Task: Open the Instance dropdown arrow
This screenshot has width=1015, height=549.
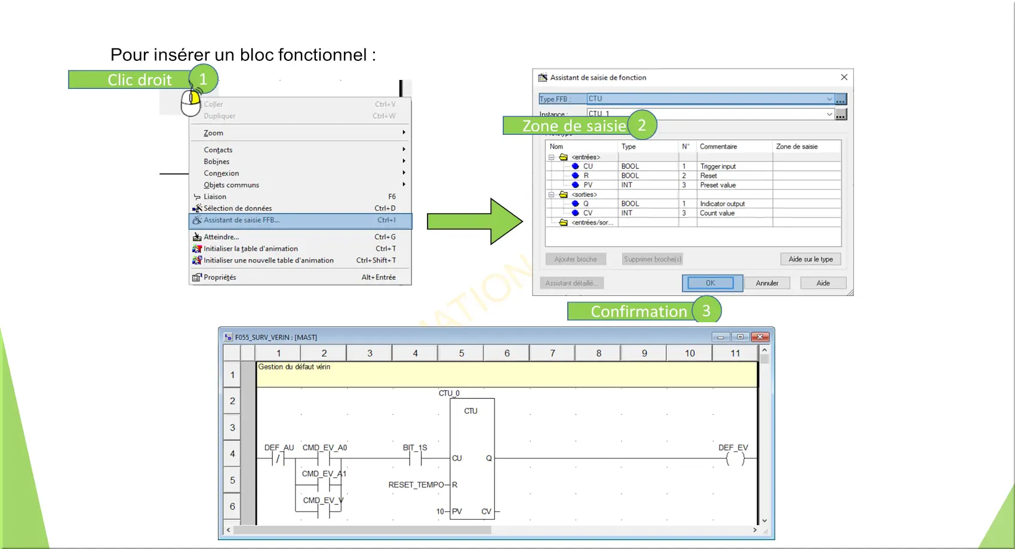Action: [x=829, y=114]
